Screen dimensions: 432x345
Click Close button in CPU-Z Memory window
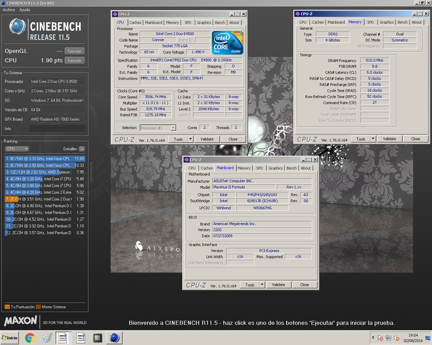[x=415, y=139]
